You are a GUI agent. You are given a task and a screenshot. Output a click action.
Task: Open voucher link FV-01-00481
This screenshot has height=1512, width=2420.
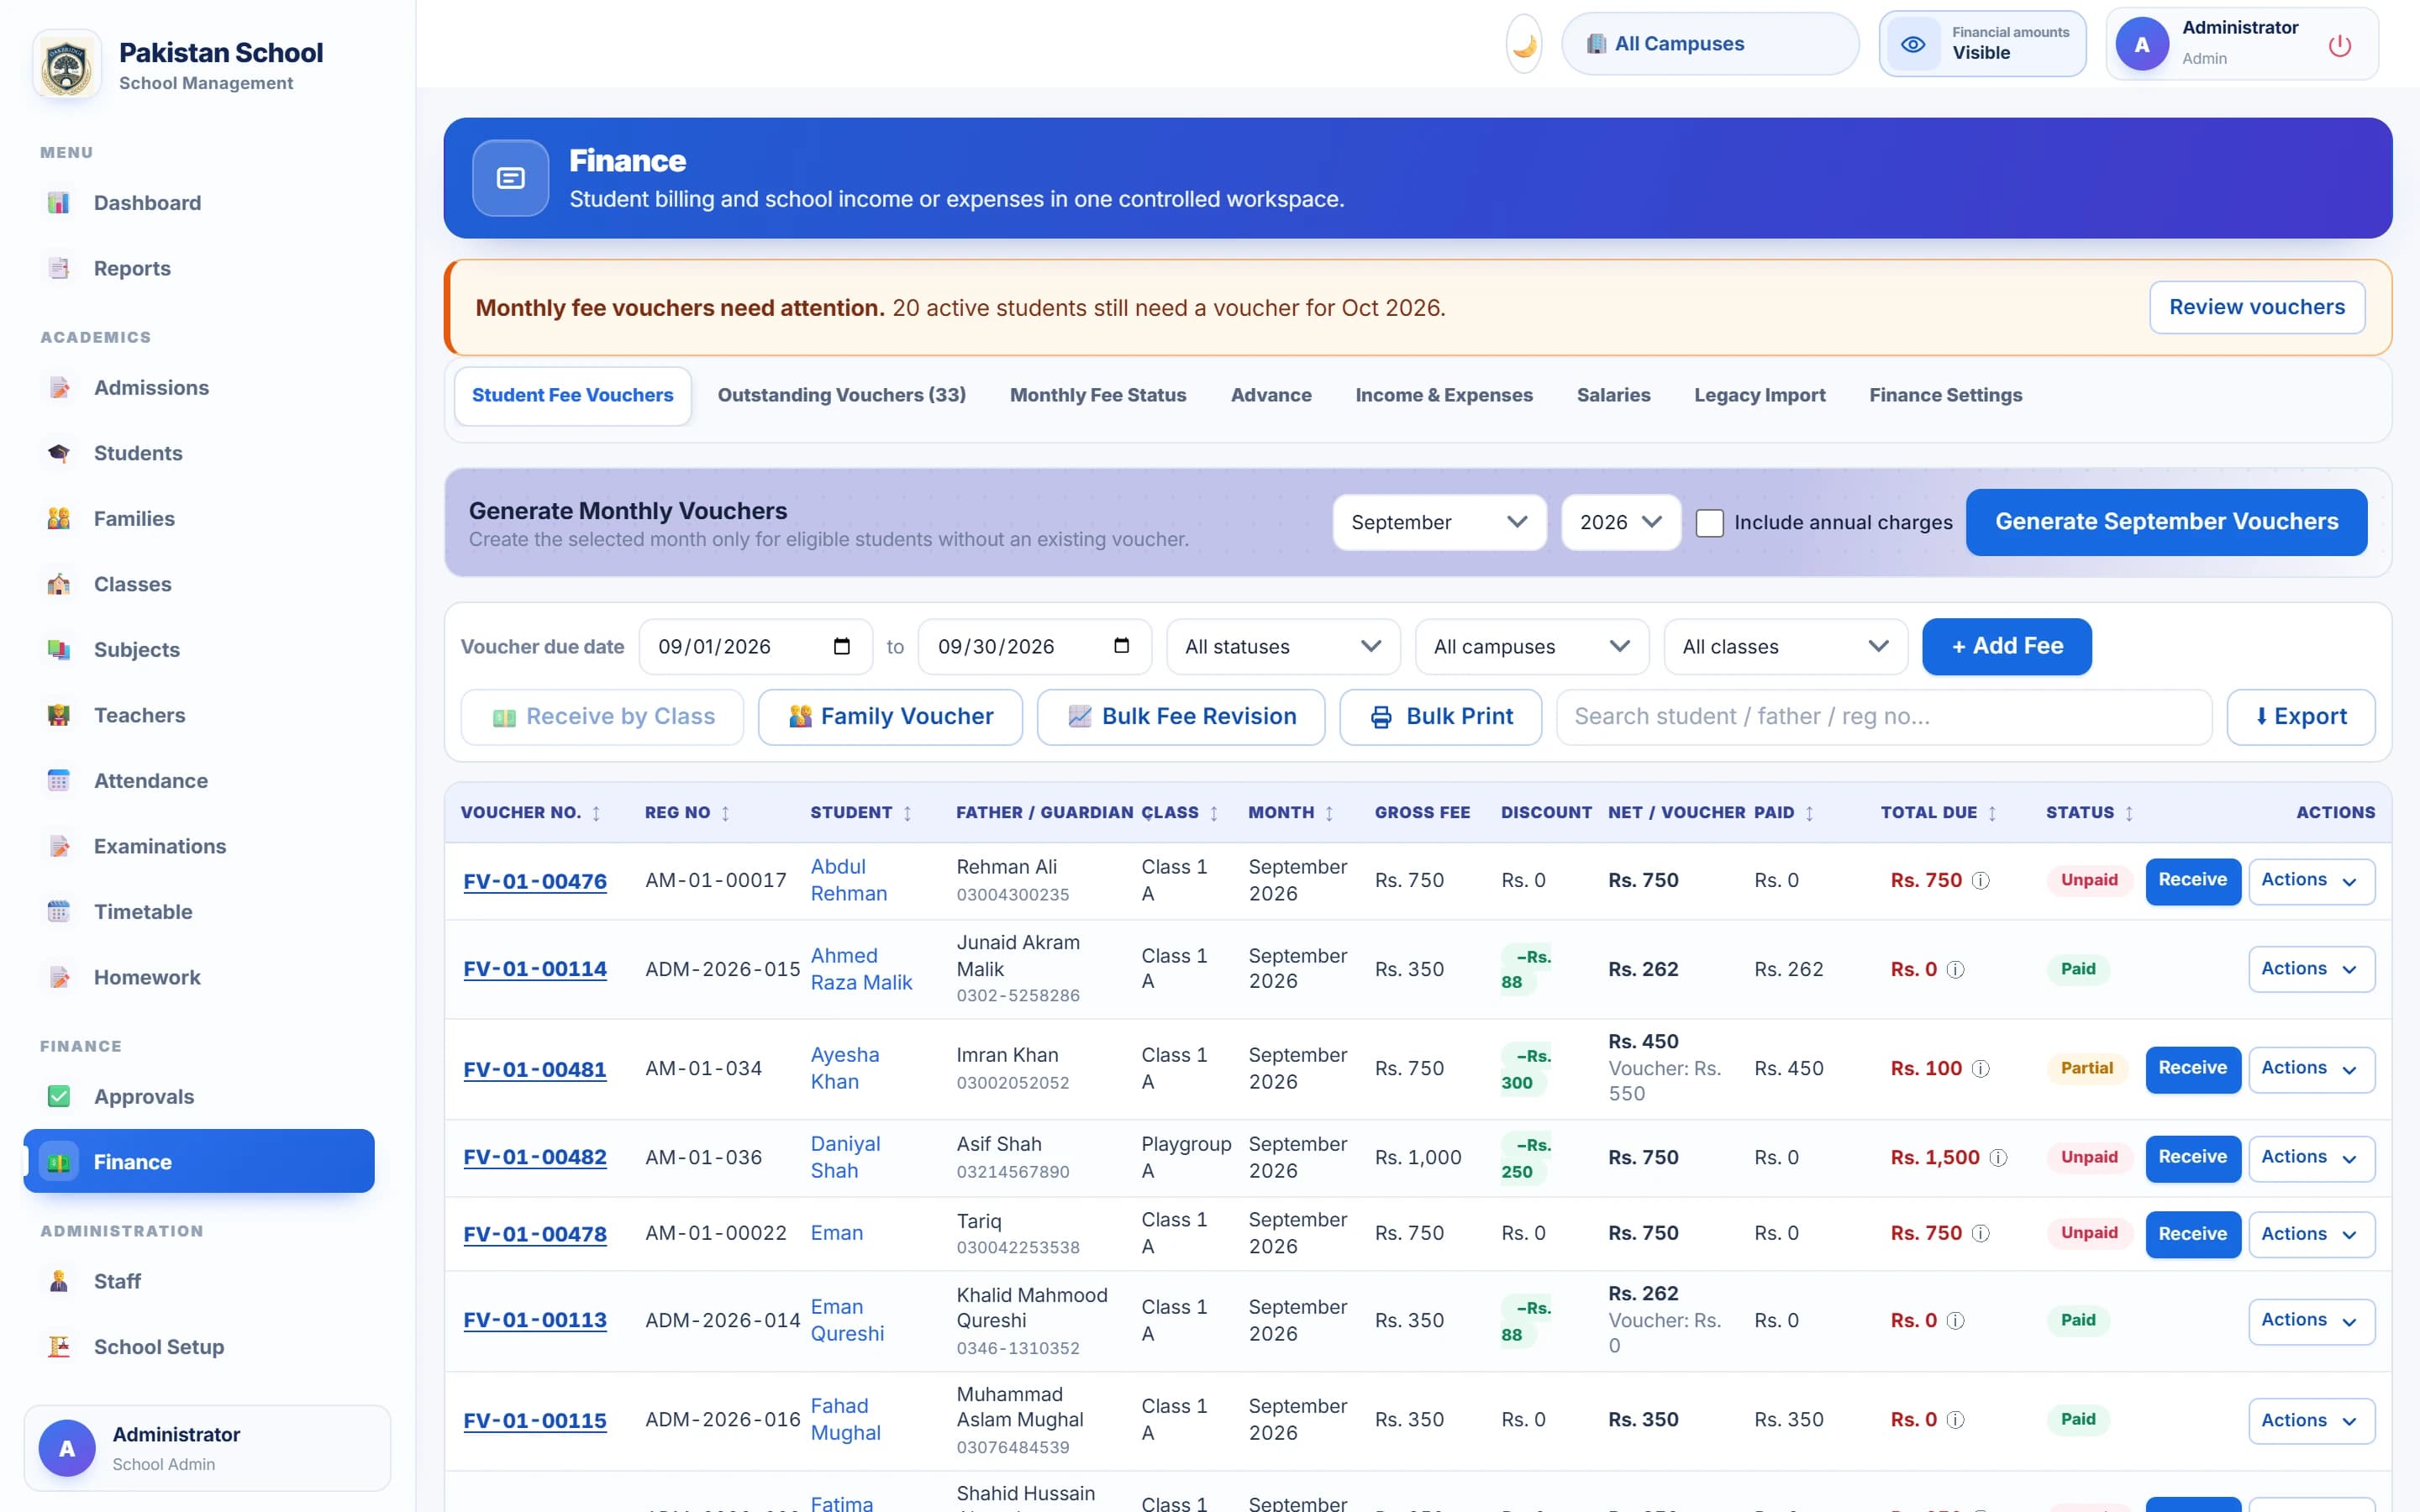[x=535, y=1069]
